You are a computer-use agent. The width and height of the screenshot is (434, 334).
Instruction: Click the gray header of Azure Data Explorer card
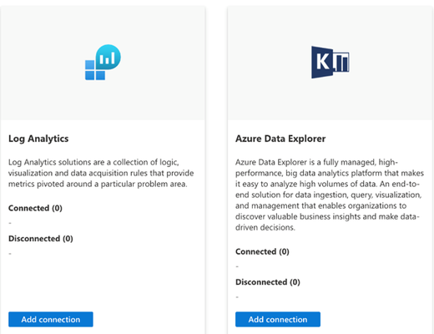331,63
